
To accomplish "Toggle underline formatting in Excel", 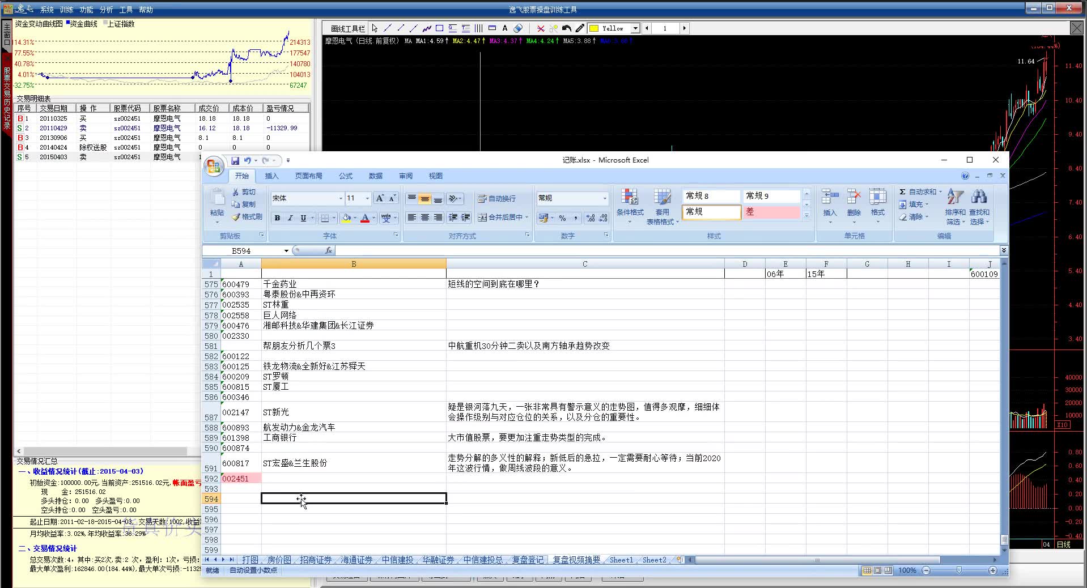I will (x=303, y=218).
